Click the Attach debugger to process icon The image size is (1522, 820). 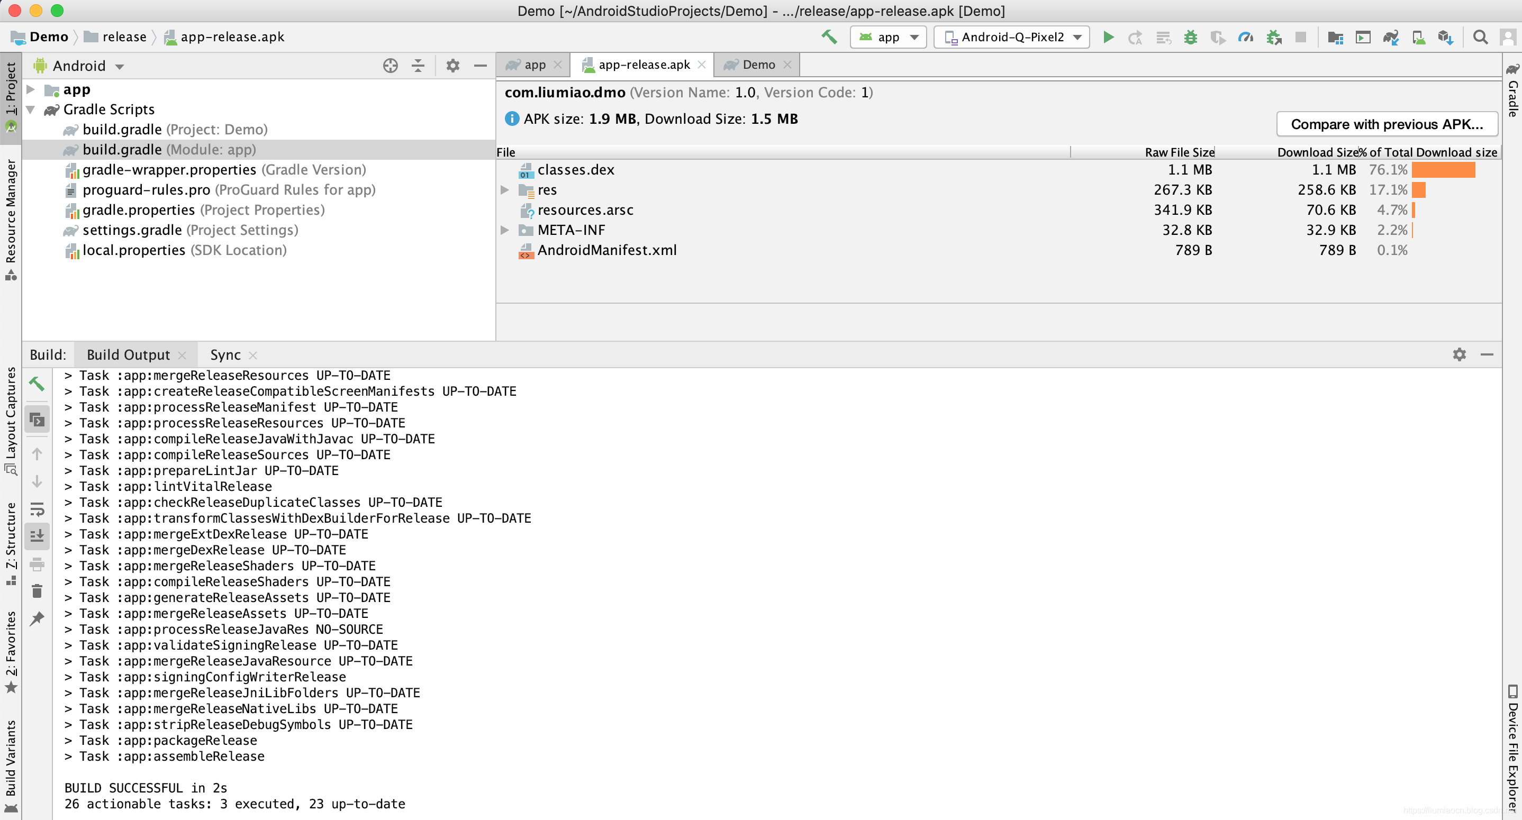[1274, 37]
